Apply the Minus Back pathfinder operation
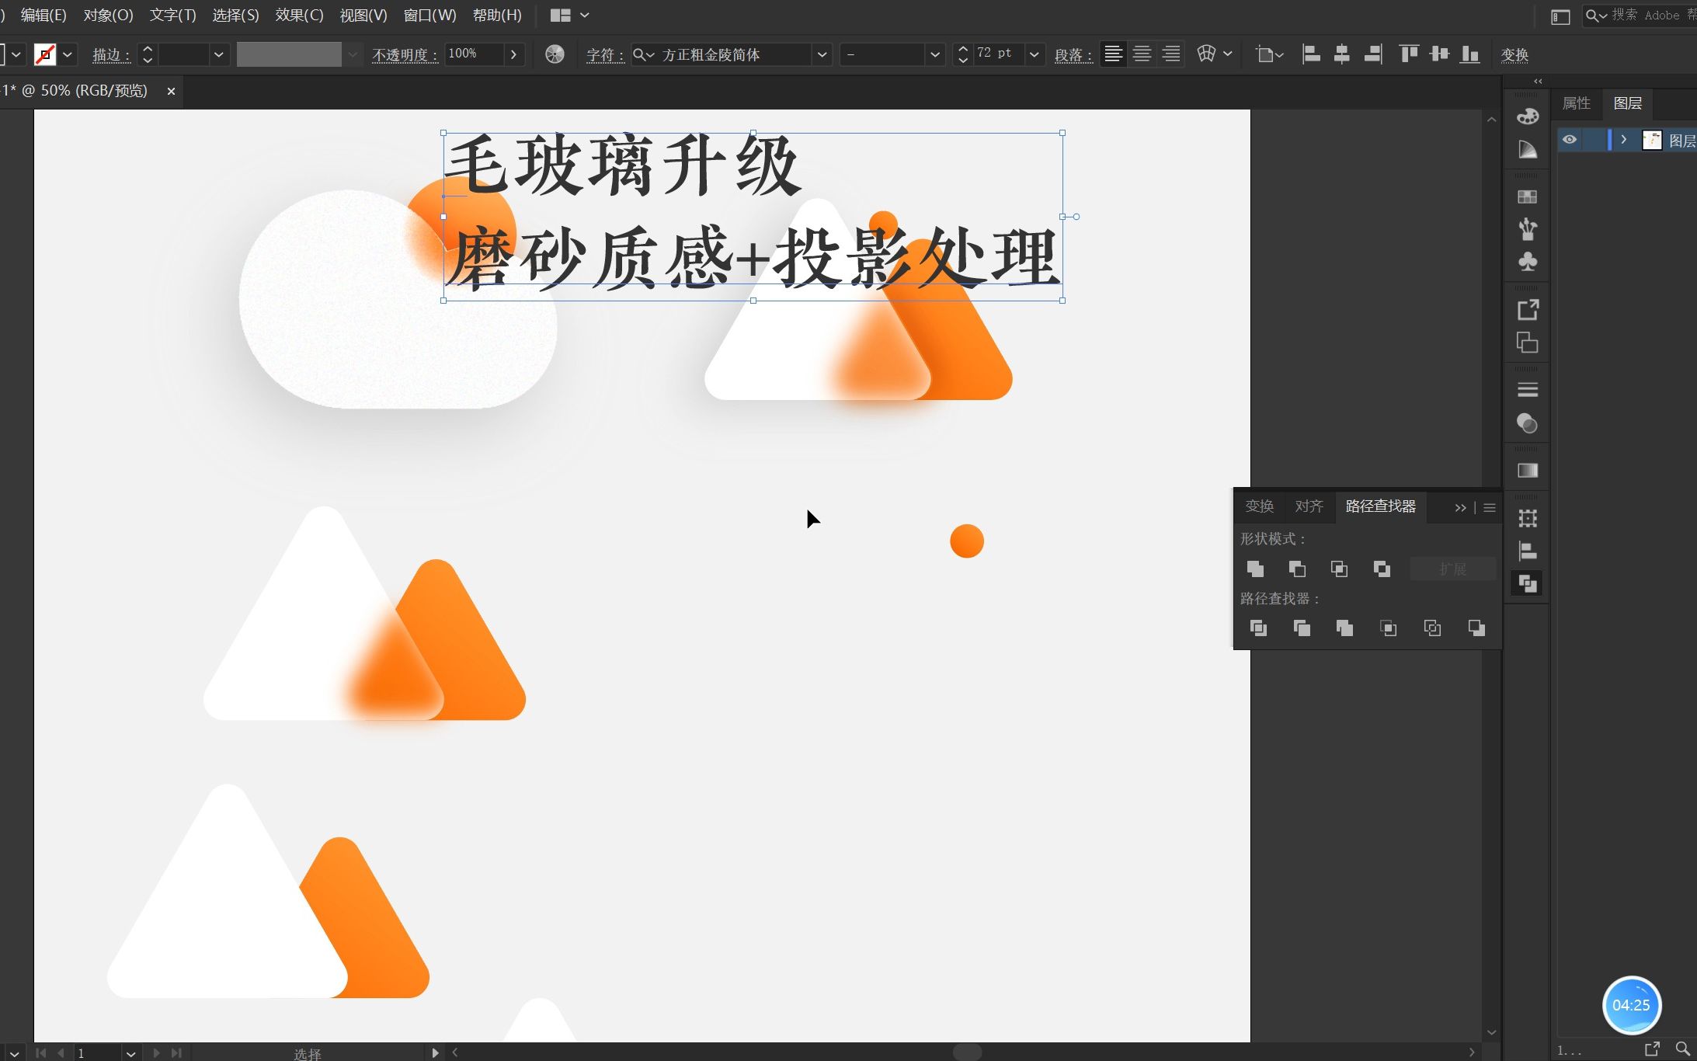The width and height of the screenshot is (1697, 1061). (x=1476, y=628)
